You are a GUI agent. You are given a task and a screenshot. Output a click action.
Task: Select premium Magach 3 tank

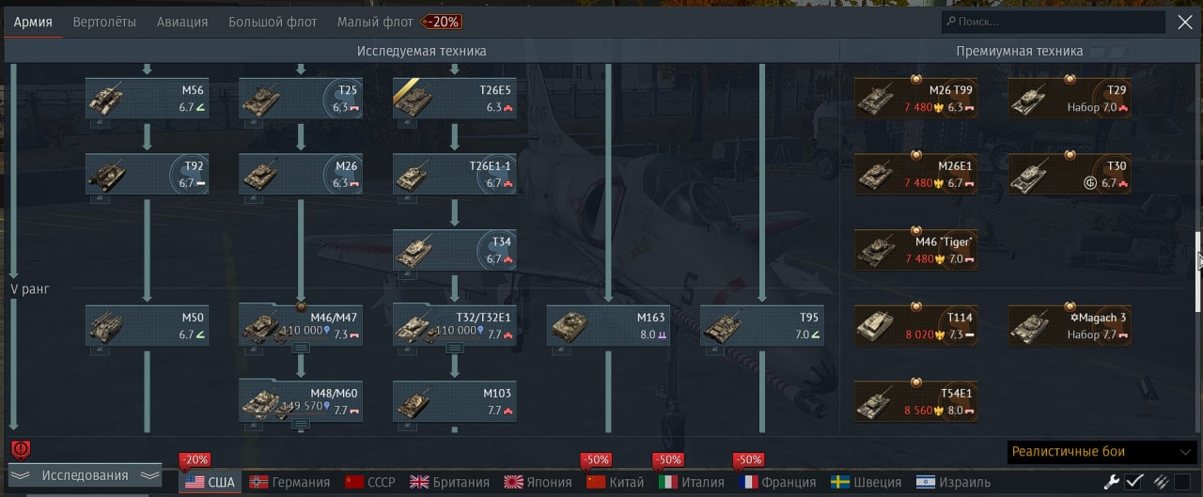(1070, 325)
